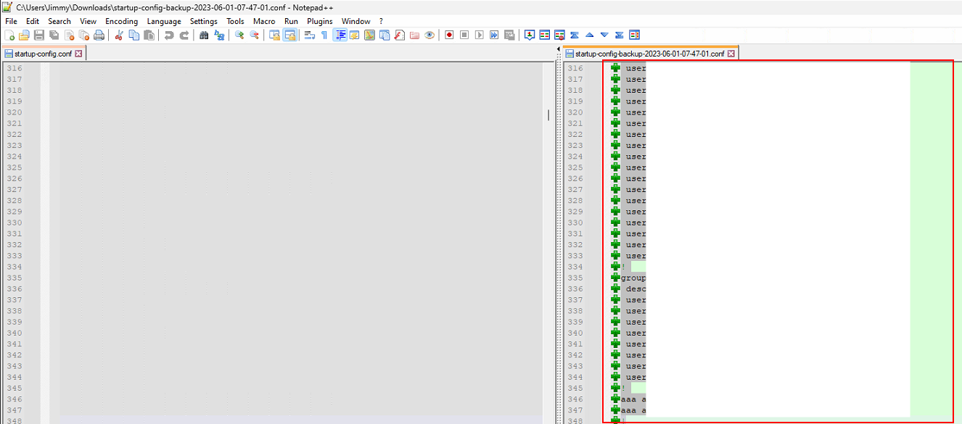Play the recorded macro
The height and width of the screenshot is (424, 962).
(479, 35)
